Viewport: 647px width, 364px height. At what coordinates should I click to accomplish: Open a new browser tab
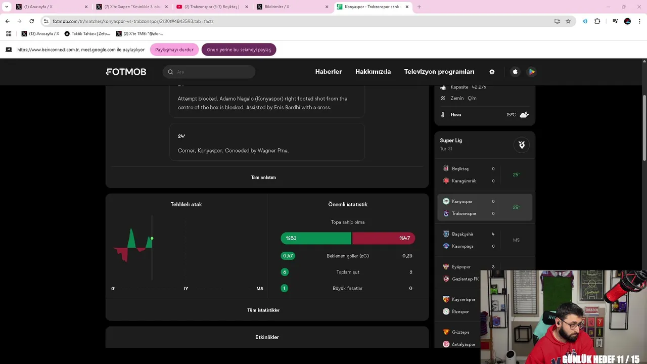419,7
